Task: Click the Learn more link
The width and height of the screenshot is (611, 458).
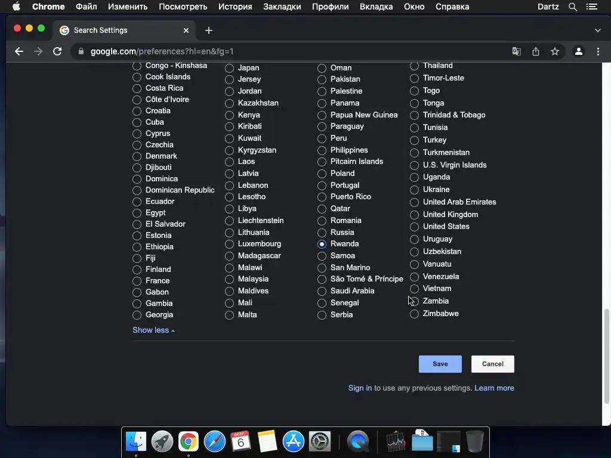Action: (494, 388)
